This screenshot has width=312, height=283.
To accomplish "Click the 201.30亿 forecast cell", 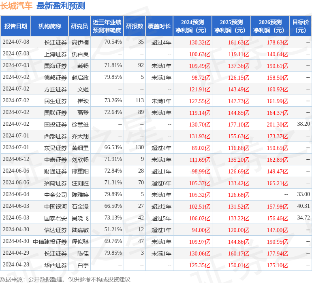I will coord(278,125).
